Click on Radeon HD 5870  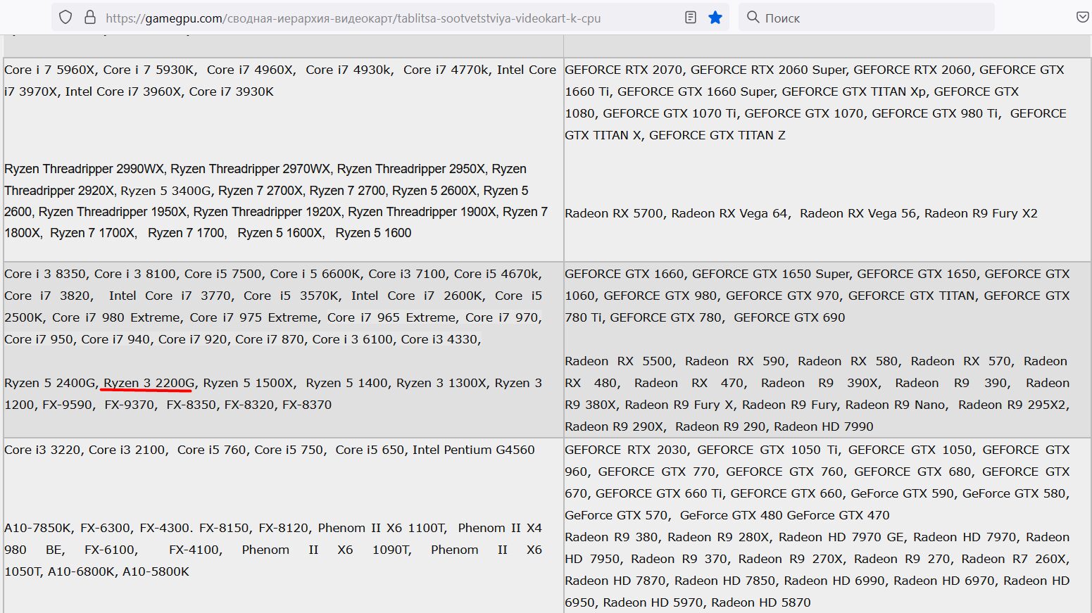[761, 602]
